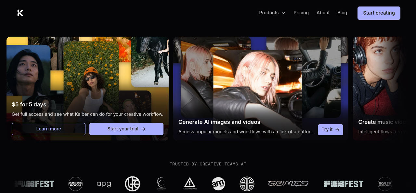
Task: Open the Blog link
Action: coord(342,13)
